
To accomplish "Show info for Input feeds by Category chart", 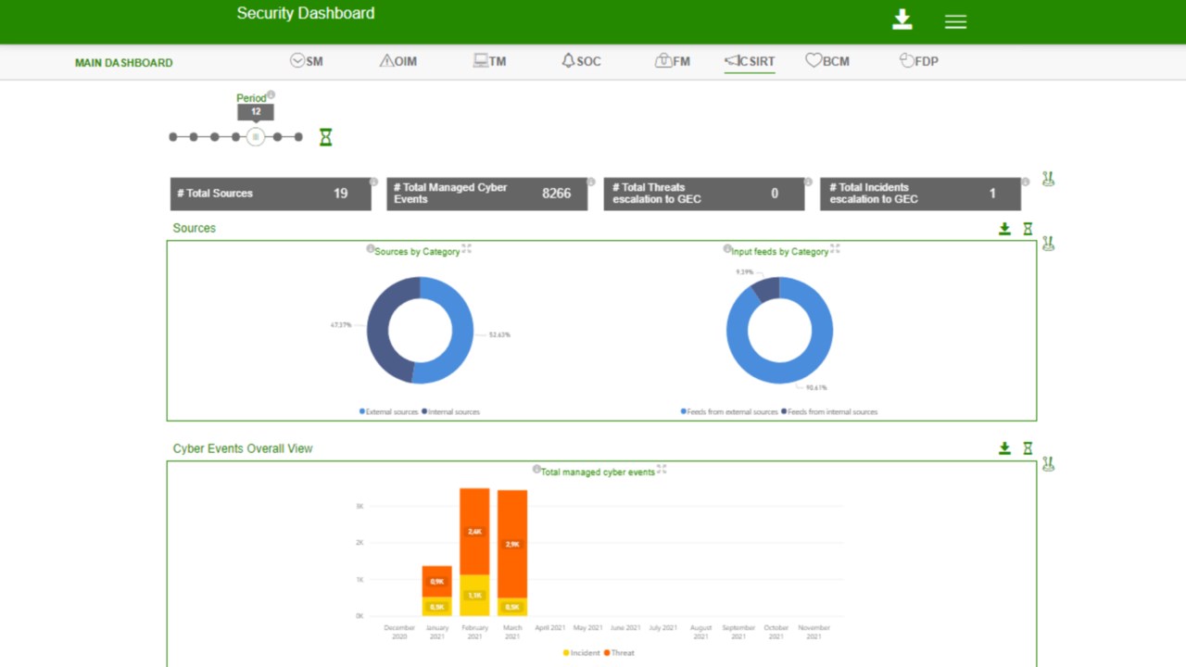I will [x=727, y=249].
